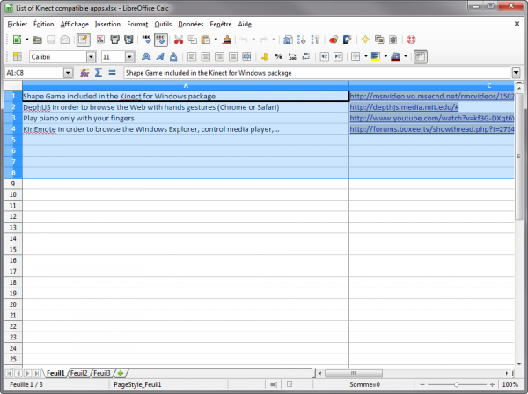The width and height of the screenshot is (528, 394).
Task: Open the Affichage menu
Action: [75, 25]
